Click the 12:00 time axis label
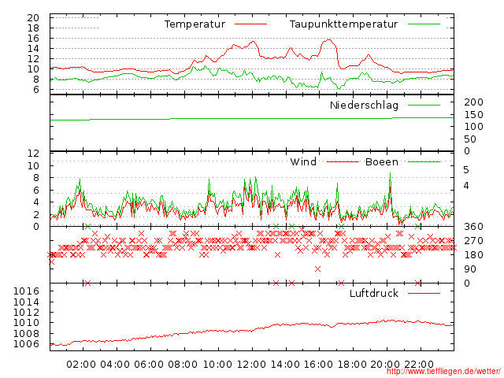Image resolution: width=504 pixels, height=378 pixels. point(251,365)
